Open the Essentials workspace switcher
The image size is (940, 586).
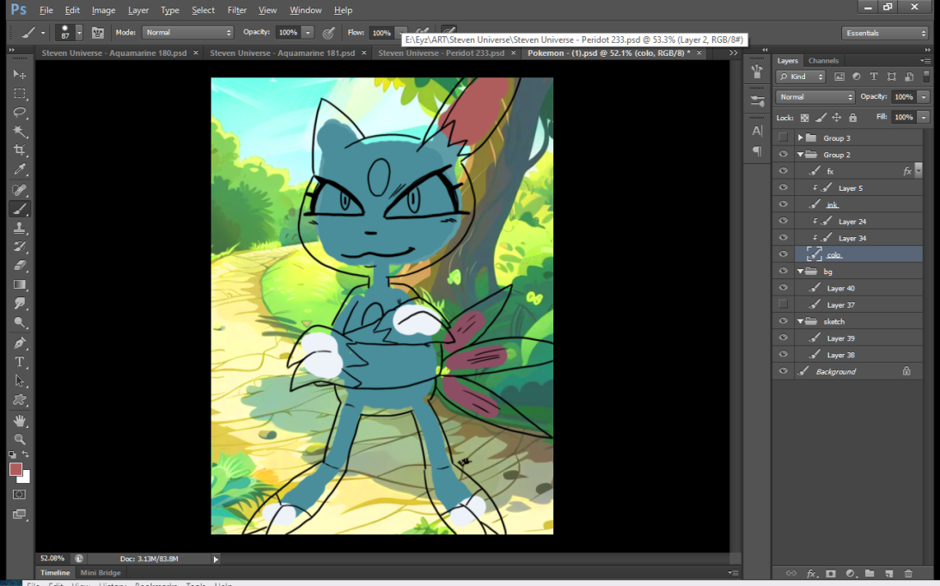coord(885,34)
